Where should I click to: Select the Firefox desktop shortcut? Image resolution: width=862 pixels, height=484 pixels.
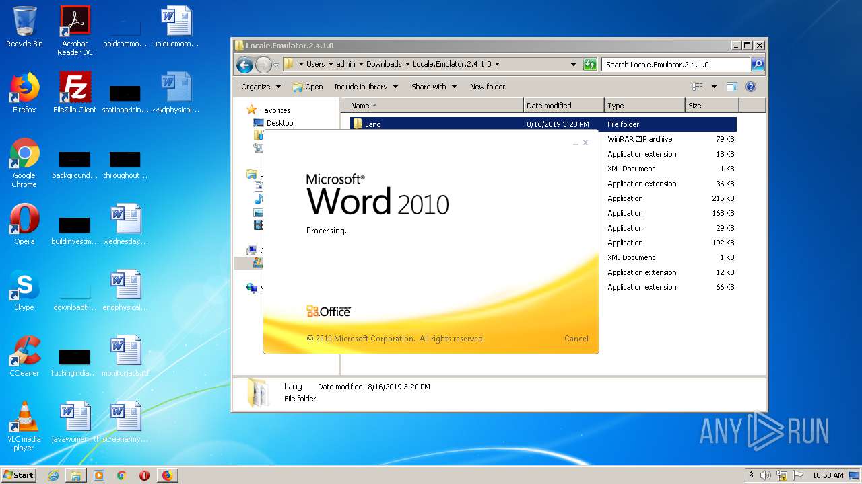(24, 93)
